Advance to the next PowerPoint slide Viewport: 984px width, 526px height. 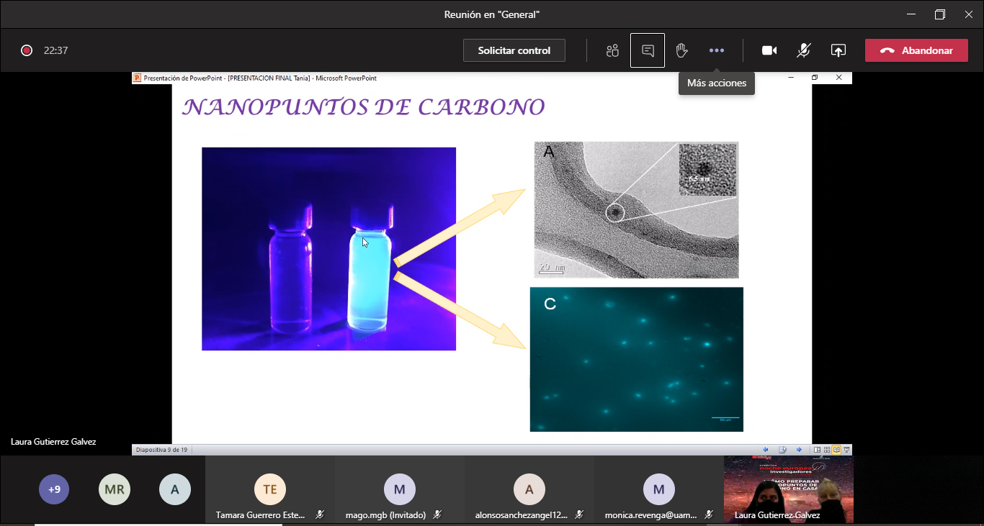(x=799, y=450)
